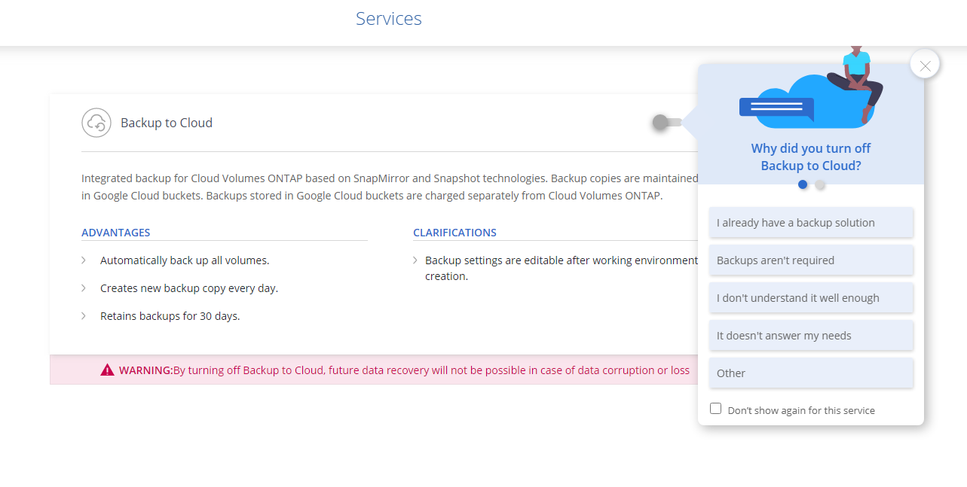
Task: Click the WARNING message text
Action: [404, 370]
